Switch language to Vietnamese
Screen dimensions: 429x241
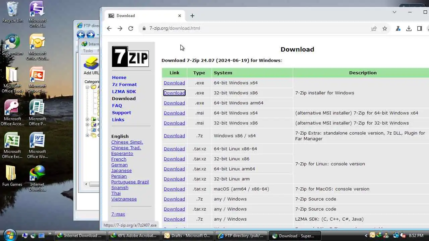pos(124,199)
